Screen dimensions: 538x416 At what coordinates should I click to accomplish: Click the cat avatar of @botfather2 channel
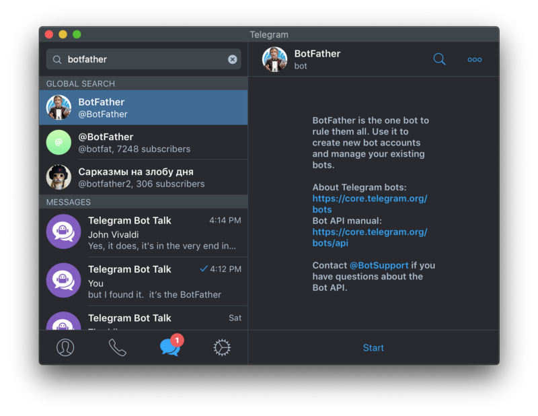coord(59,177)
